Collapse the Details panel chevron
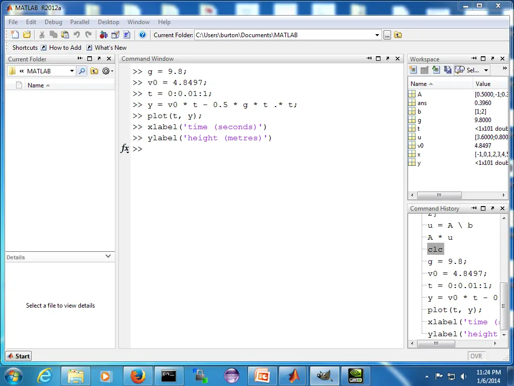Screen dimensions: 514x386 tap(108, 256)
